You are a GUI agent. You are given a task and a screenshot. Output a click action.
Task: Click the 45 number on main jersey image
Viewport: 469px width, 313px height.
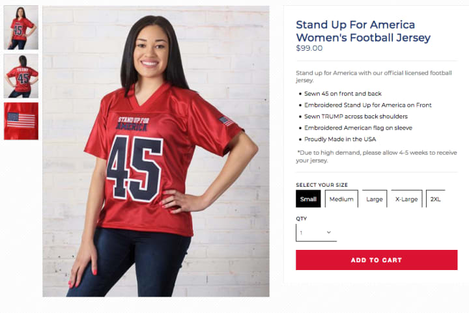coord(135,168)
